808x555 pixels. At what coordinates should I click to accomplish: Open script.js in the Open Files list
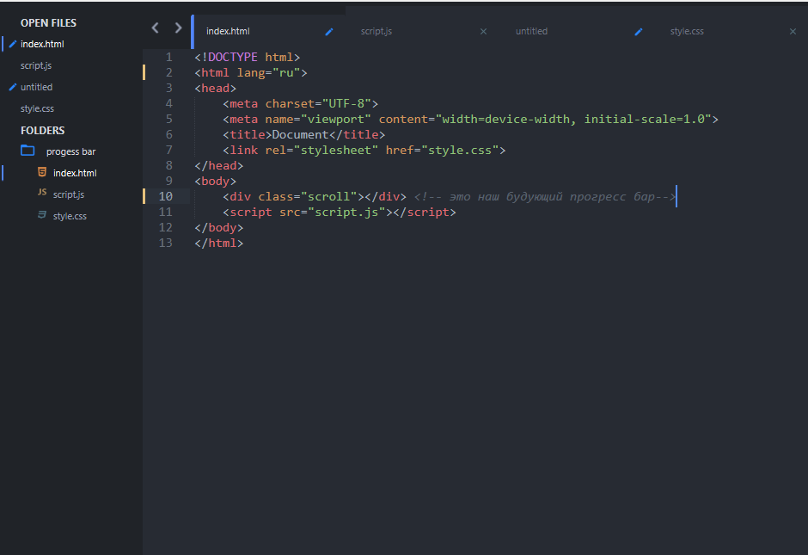point(36,66)
